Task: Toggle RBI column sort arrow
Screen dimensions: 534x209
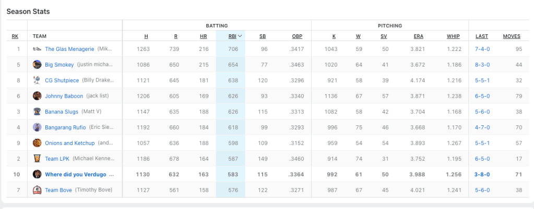Action: pos(240,36)
